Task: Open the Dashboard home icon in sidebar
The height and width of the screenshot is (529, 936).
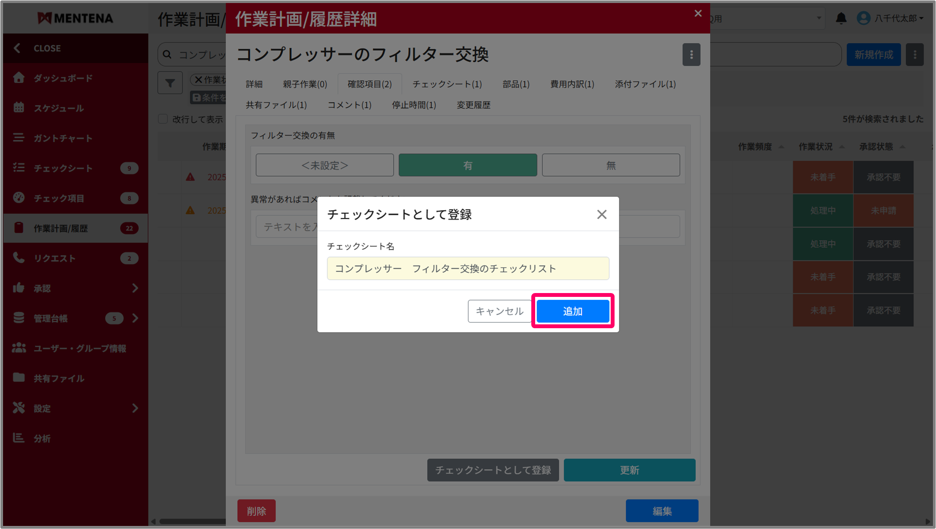Action: [x=18, y=78]
